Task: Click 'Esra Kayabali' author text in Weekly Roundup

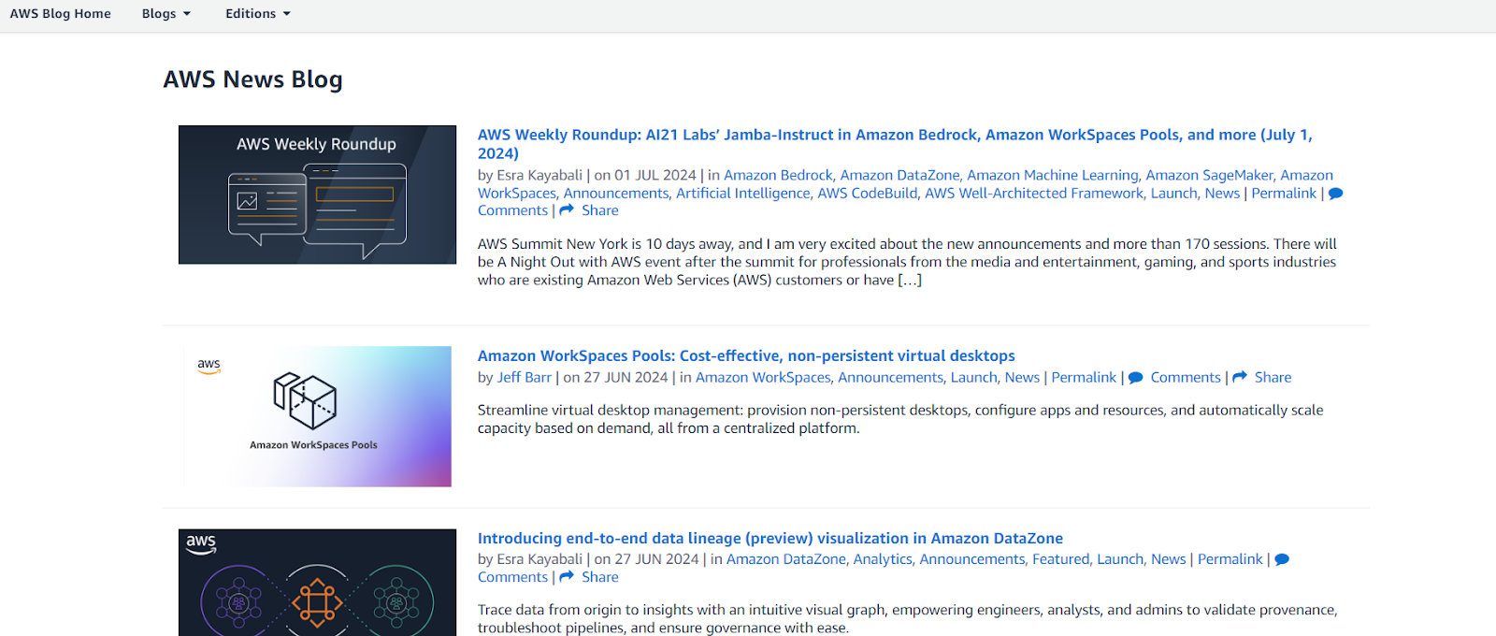Action: pos(539,175)
